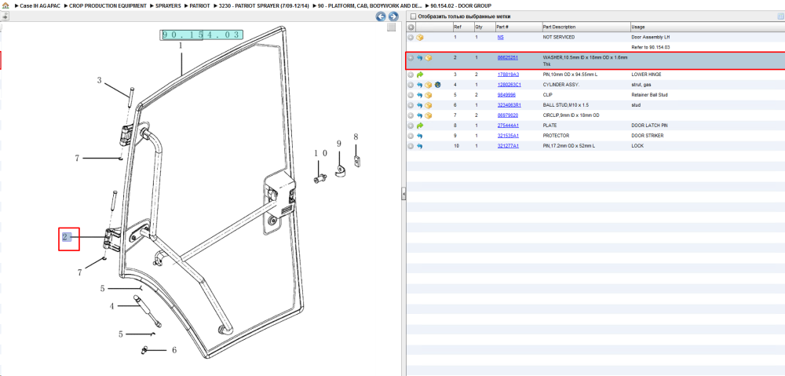Click the Usage column header
Screen dimensions: 785x376
(638, 27)
